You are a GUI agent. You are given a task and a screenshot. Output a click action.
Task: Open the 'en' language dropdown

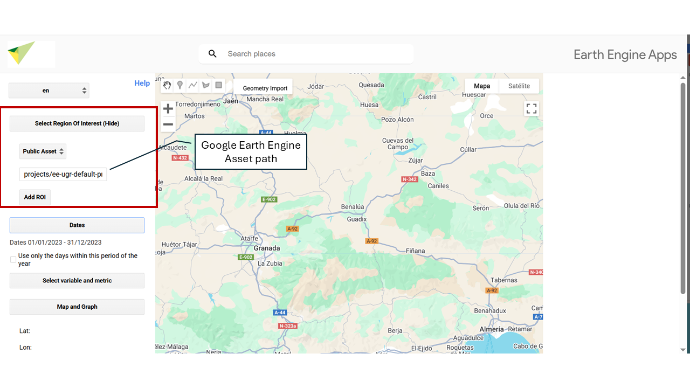[49, 91]
